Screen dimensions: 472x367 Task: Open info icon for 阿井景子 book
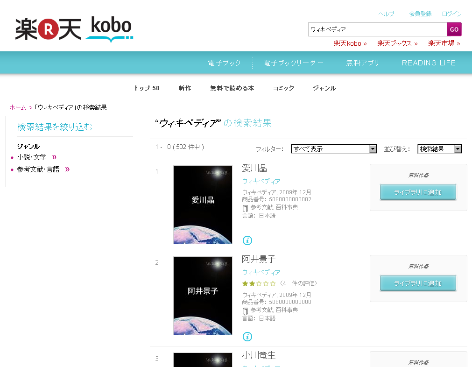click(247, 337)
